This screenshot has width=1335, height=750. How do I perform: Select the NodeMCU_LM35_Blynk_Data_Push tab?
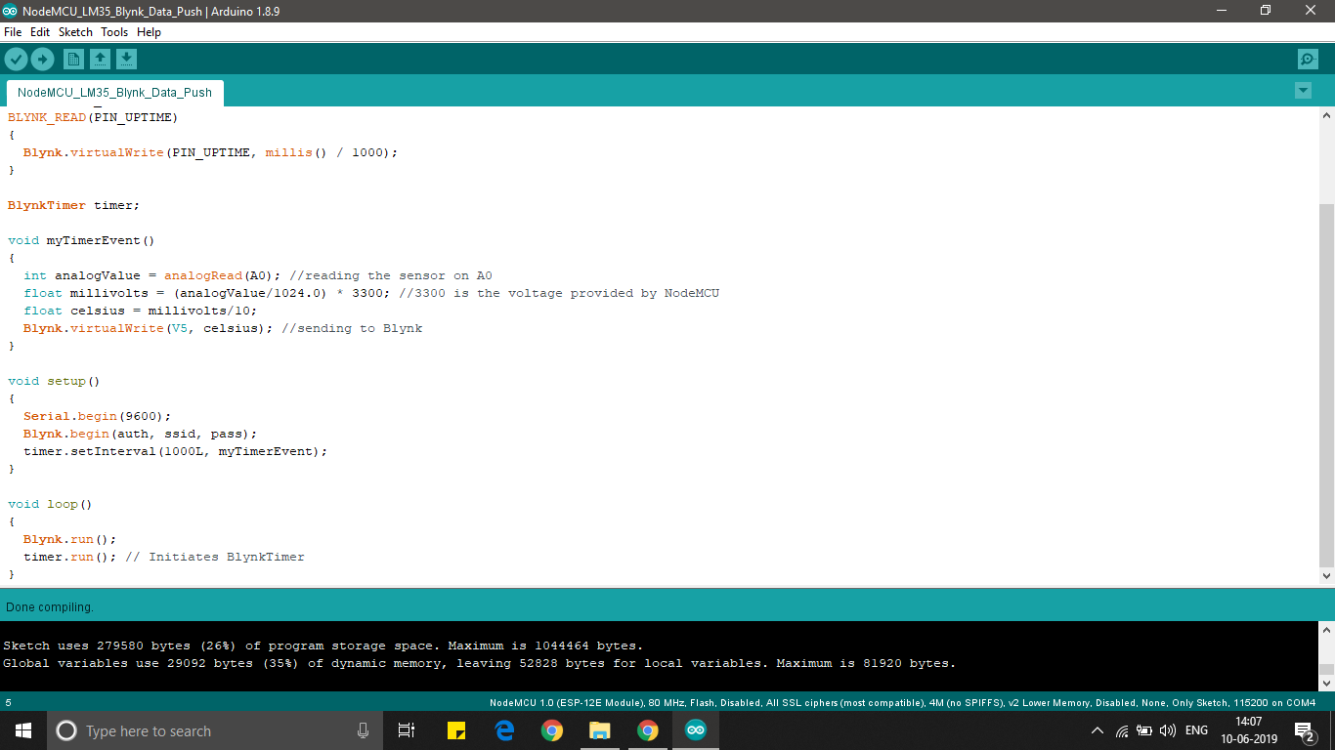coord(114,93)
